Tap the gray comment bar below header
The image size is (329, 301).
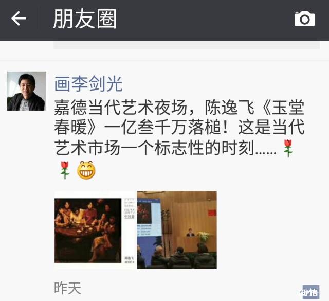click(x=187, y=45)
